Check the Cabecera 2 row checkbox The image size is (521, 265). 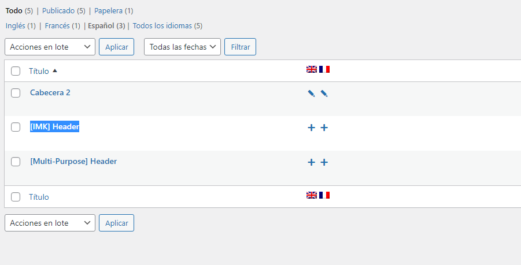pyautogui.click(x=16, y=93)
